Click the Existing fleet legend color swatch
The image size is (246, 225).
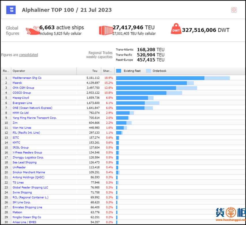point(119,71)
